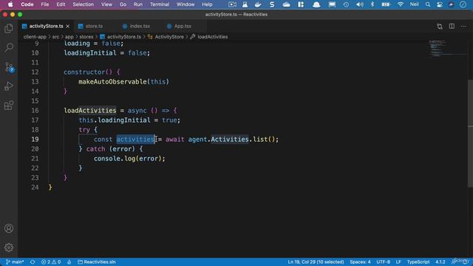This screenshot has width=473, height=266.
Task: Open the Control Center menu bar icon
Action: click(x=440, y=4)
